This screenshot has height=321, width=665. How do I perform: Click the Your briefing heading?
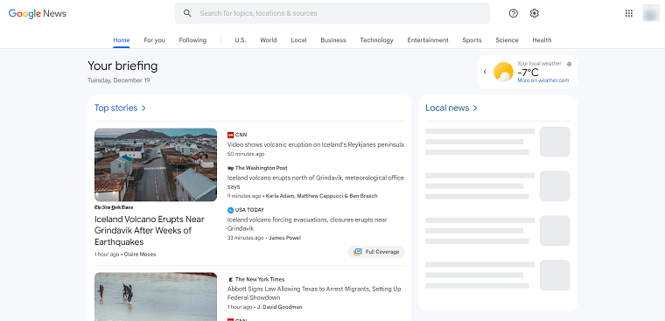(122, 66)
